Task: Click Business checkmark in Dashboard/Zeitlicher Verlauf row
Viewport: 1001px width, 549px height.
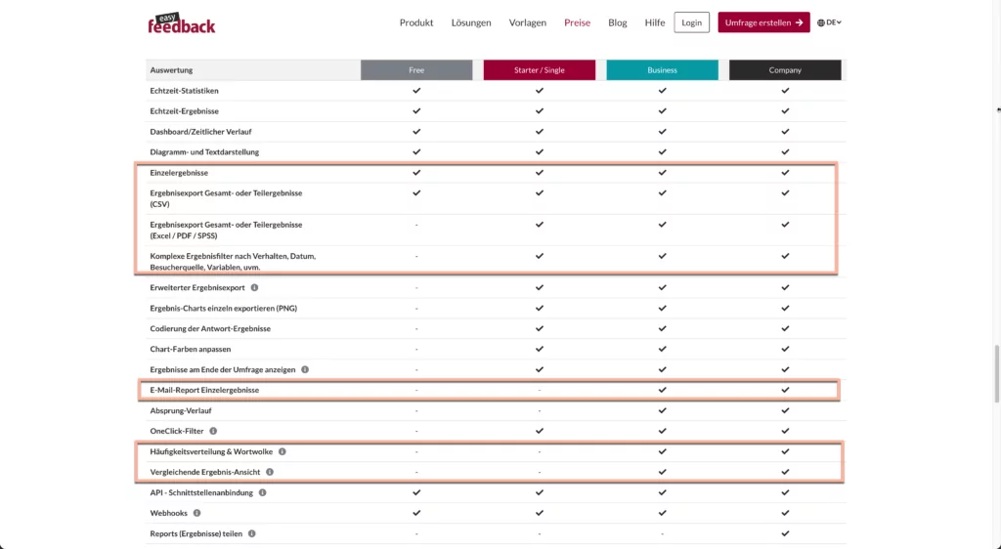Action: pos(662,131)
